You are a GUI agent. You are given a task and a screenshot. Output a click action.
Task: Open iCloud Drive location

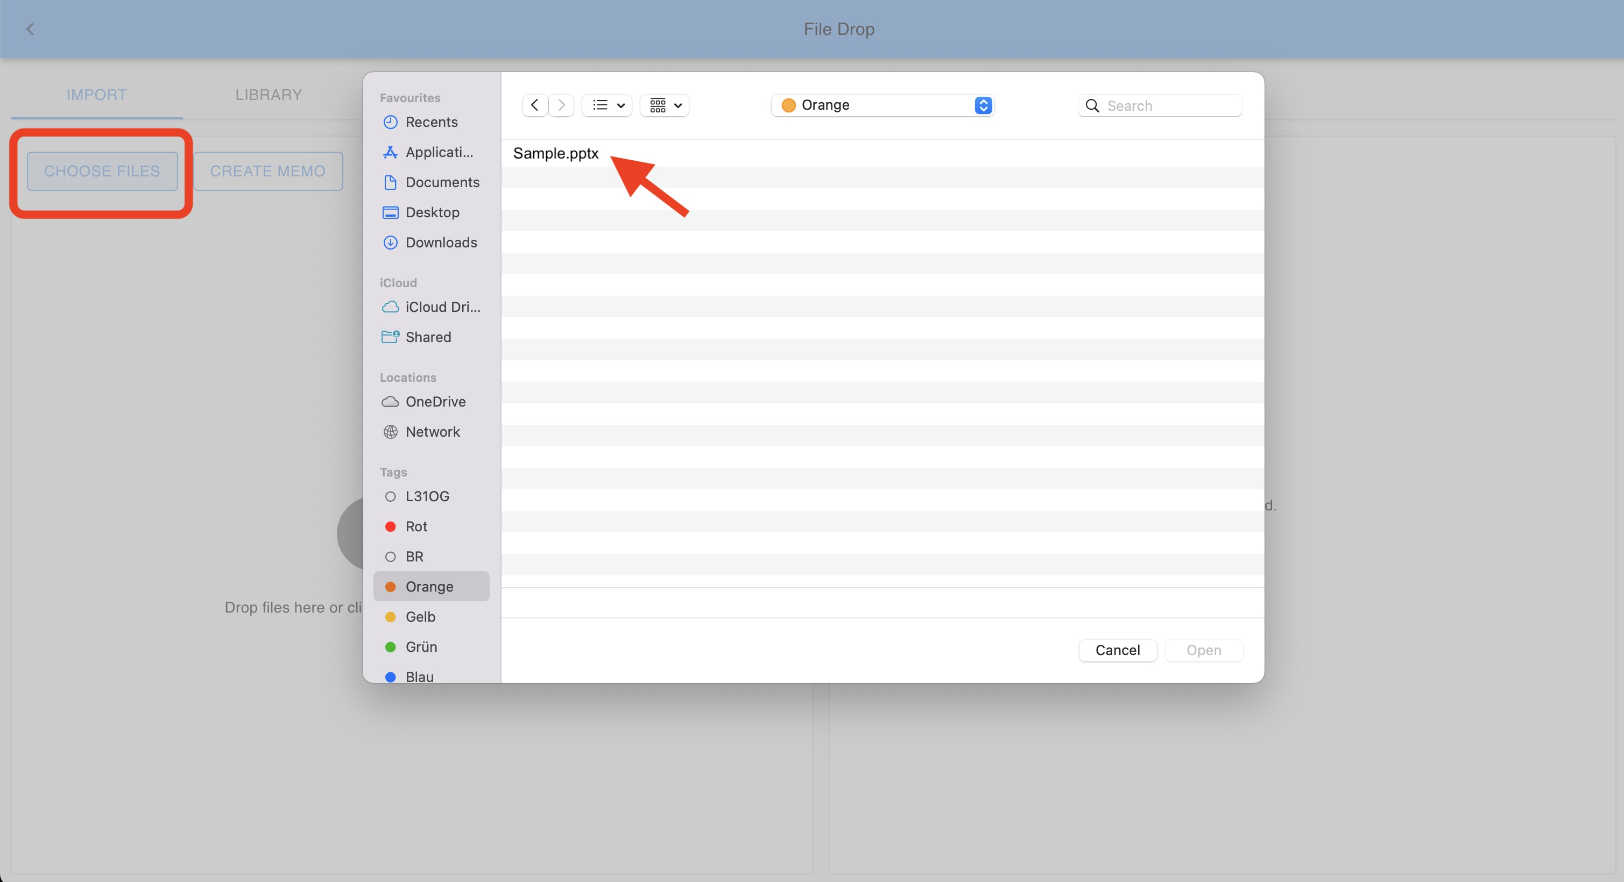pos(442,307)
